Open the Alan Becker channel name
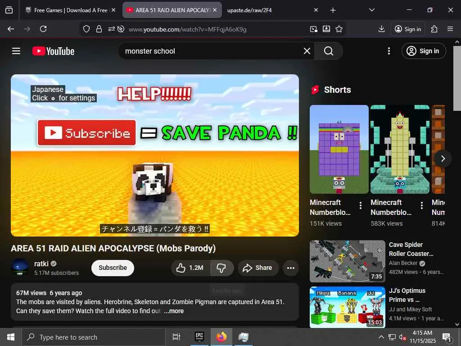Viewport: 461px width, 346px height. (403, 263)
